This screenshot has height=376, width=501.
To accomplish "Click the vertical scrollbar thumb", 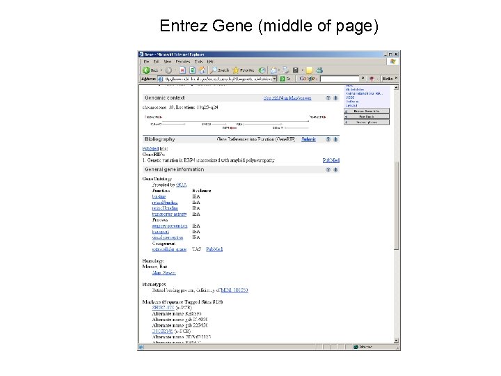I will 396,205.
